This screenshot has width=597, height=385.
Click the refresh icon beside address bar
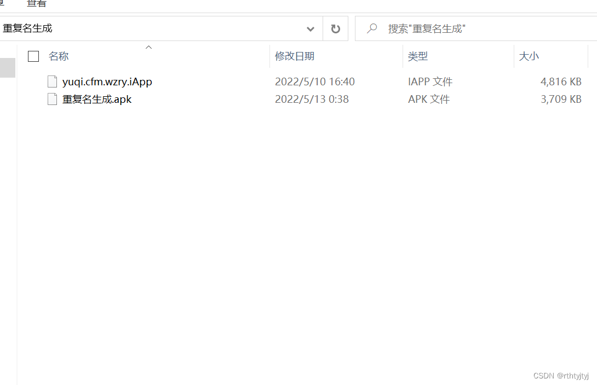coord(335,29)
